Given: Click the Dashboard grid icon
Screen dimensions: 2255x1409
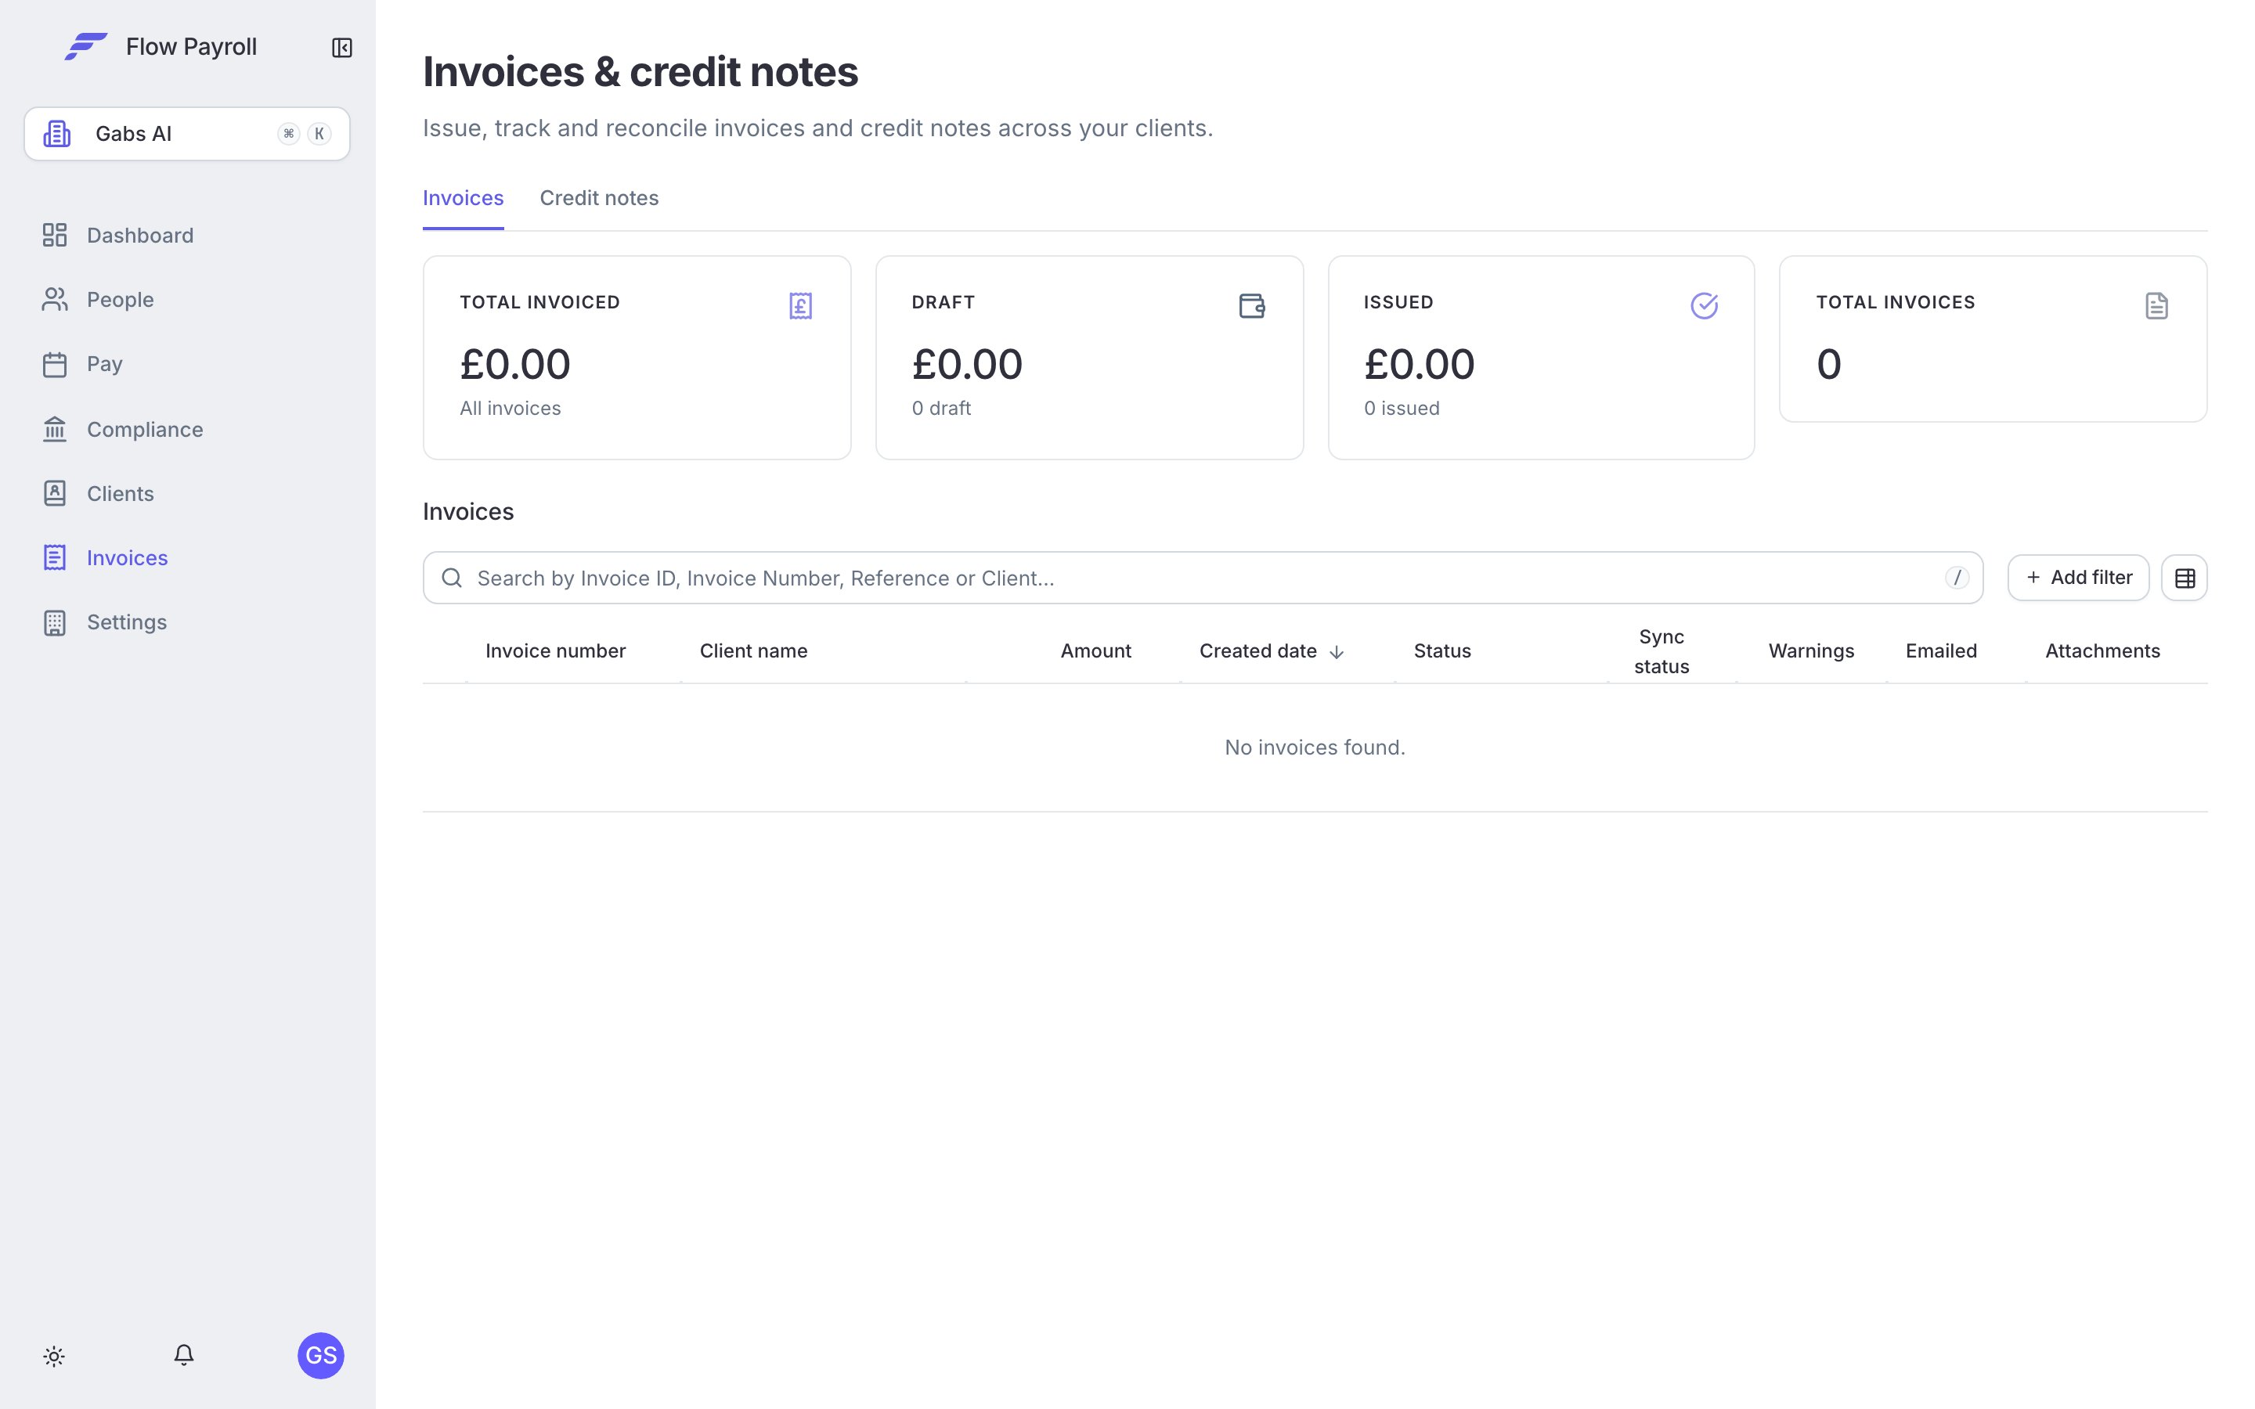Looking at the screenshot, I should [55, 235].
